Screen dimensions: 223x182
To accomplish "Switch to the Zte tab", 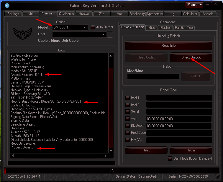I will 102,14.
